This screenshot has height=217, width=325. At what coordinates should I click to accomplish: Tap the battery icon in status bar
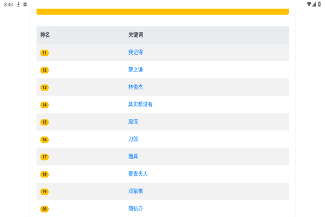[320, 4]
